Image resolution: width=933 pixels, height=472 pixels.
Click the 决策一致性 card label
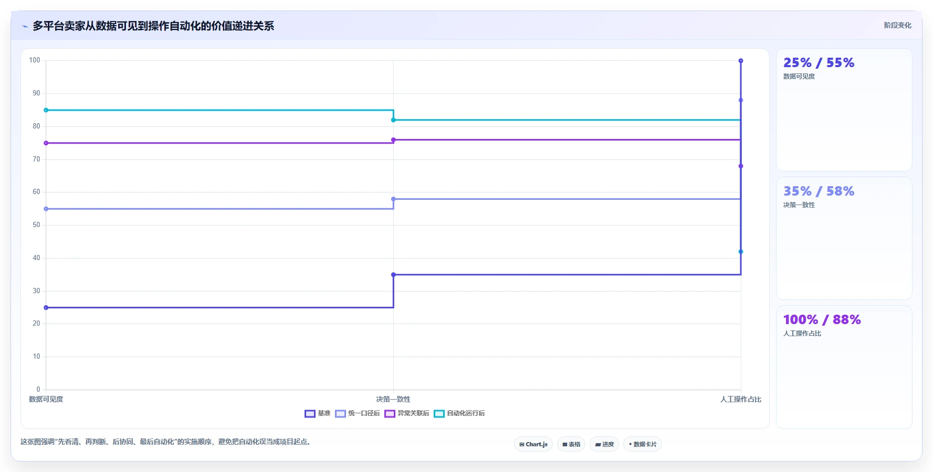(x=799, y=205)
